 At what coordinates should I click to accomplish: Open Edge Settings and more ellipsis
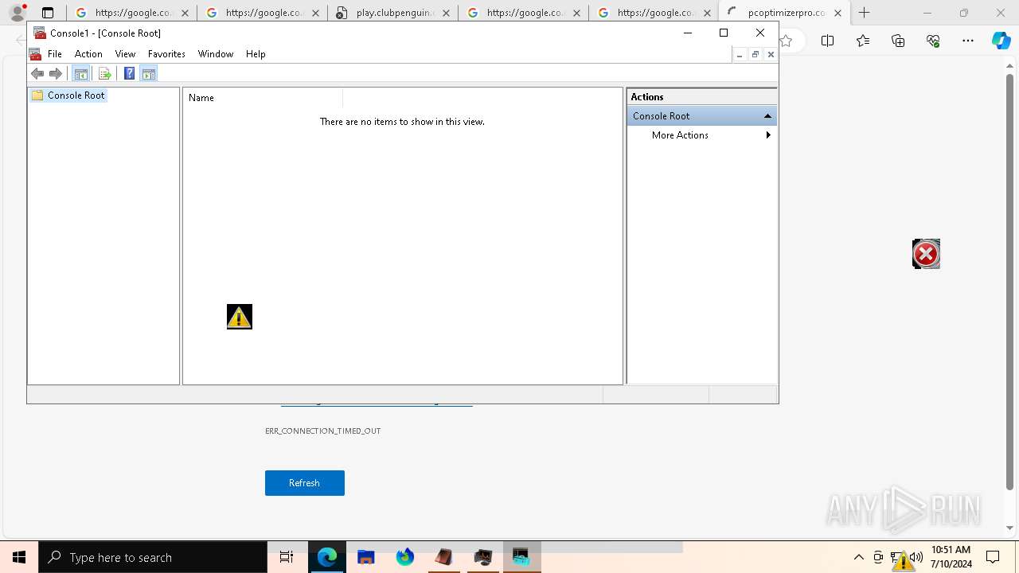[x=968, y=41]
